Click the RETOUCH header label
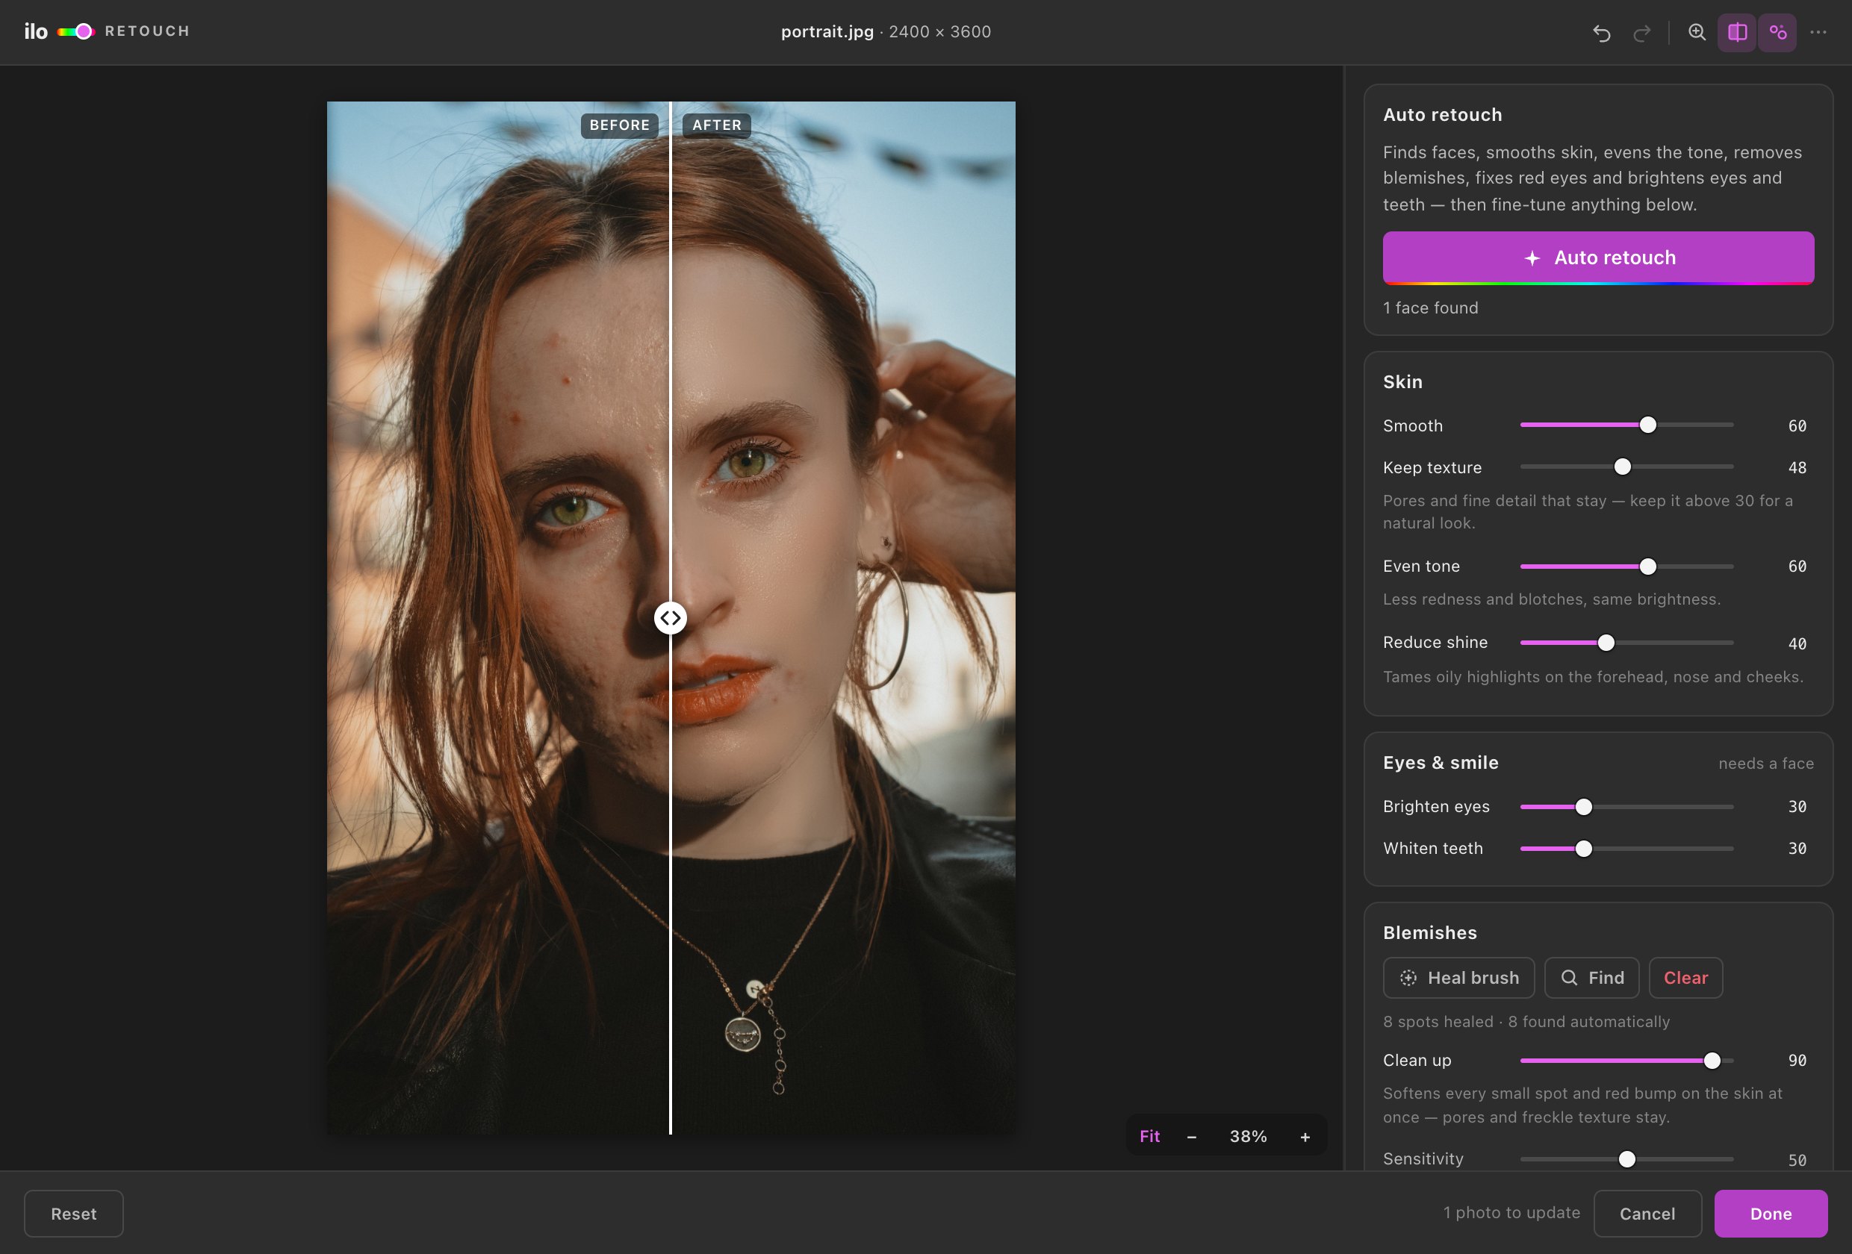Viewport: 1852px width, 1254px height. pos(147,31)
